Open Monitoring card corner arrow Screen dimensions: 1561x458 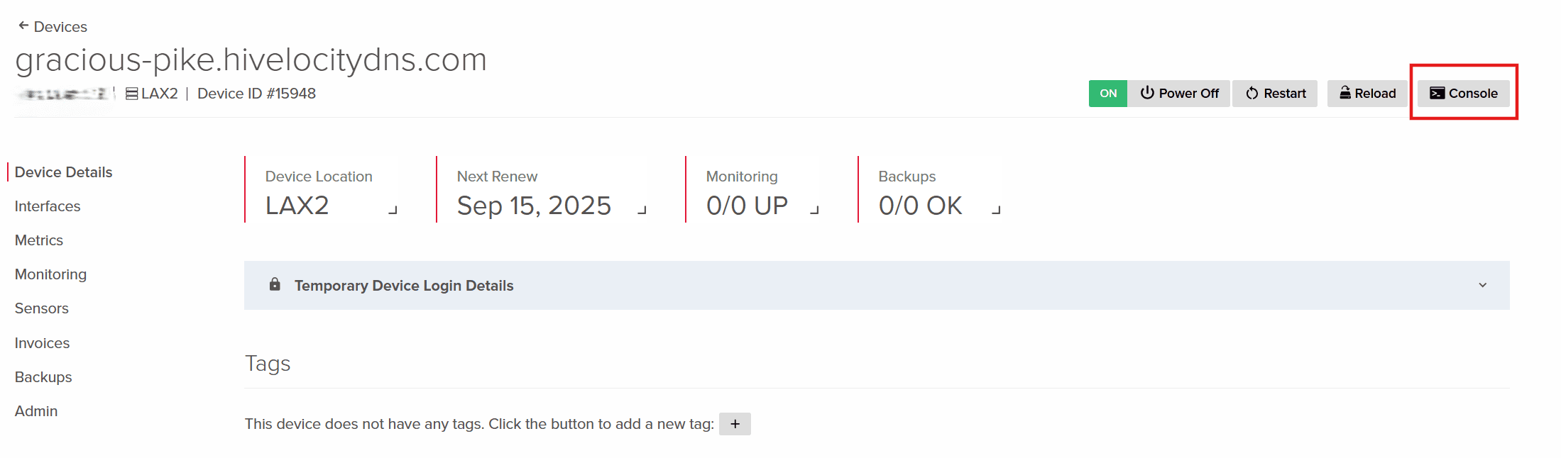[815, 210]
